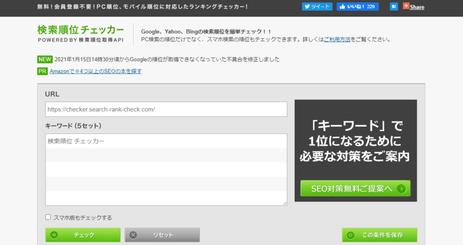Image resolution: width=463 pixels, height=245 pixels.
Task: Click the この条件を保存 button
Action: (379, 235)
